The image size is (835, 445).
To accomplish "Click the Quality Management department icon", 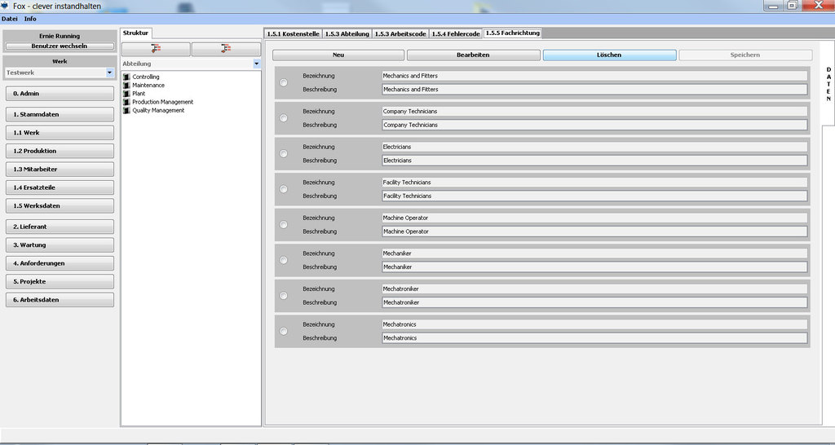I will pyautogui.click(x=126, y=110).
